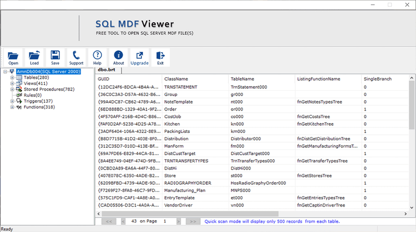Click the Load toolbar icon

(34, 58)
